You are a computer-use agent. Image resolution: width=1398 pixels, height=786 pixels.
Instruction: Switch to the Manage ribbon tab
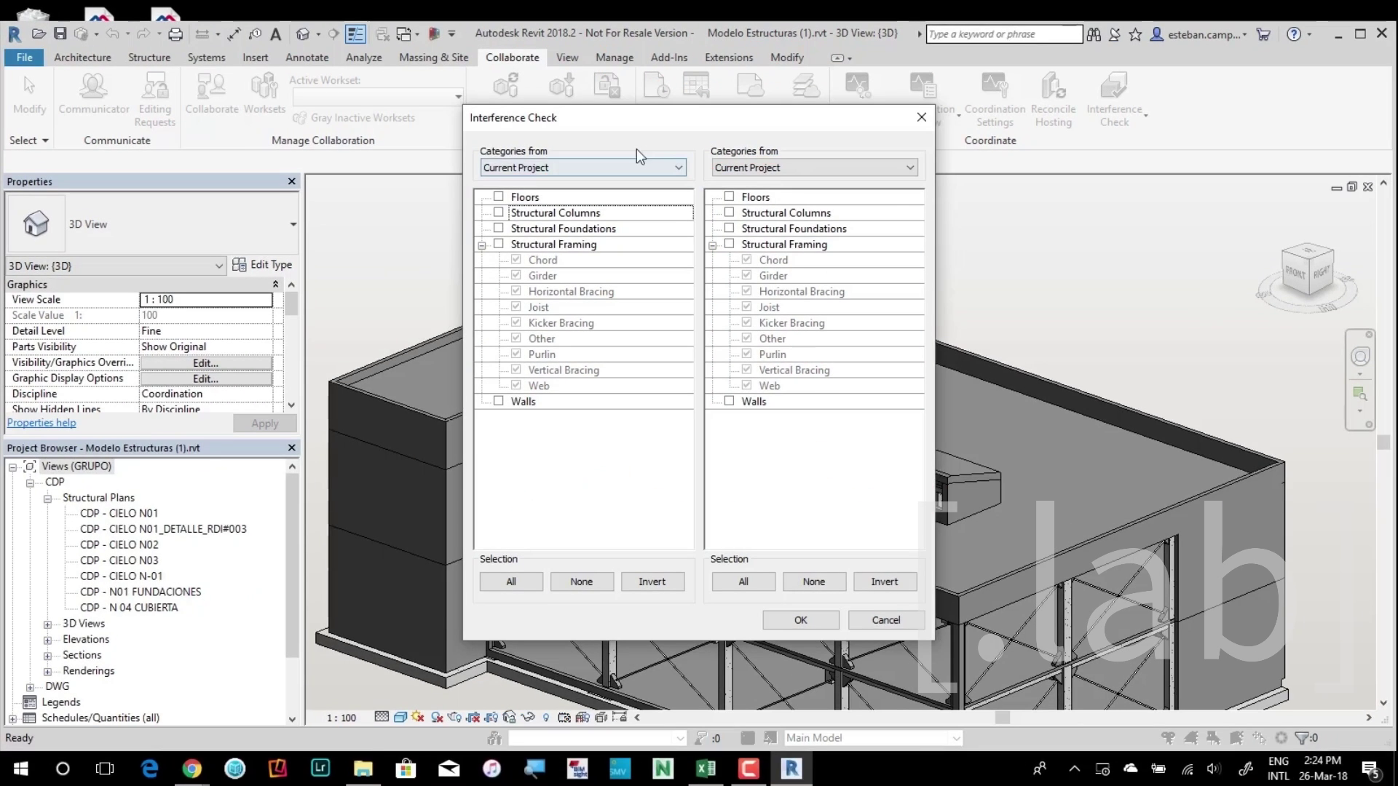pyautogui.click(x=614, y=57)
